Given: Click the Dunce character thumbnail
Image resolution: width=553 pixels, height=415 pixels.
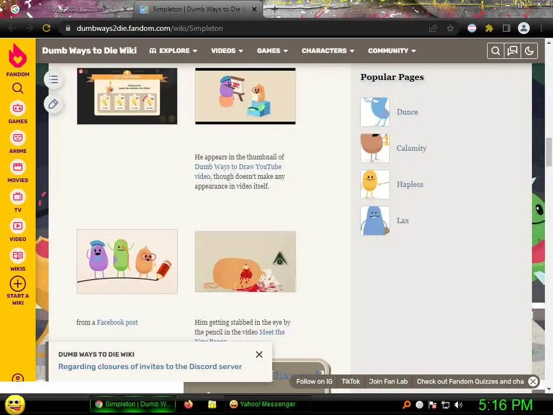Looking at the screenshot, I should [375, 112].
